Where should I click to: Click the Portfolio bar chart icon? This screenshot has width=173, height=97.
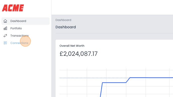(5, 28)
